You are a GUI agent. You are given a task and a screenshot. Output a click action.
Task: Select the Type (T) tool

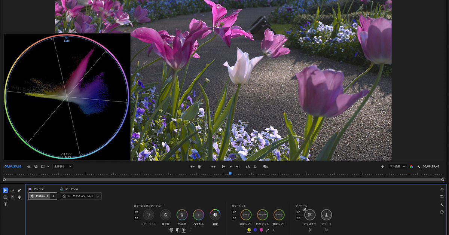click(5, 204)
